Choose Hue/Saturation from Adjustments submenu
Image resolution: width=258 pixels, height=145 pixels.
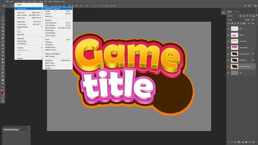click(58, 23)
